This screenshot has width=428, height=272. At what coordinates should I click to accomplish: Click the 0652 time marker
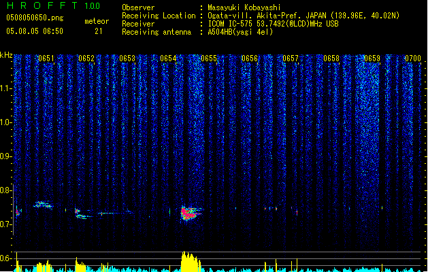click(86, 58)
